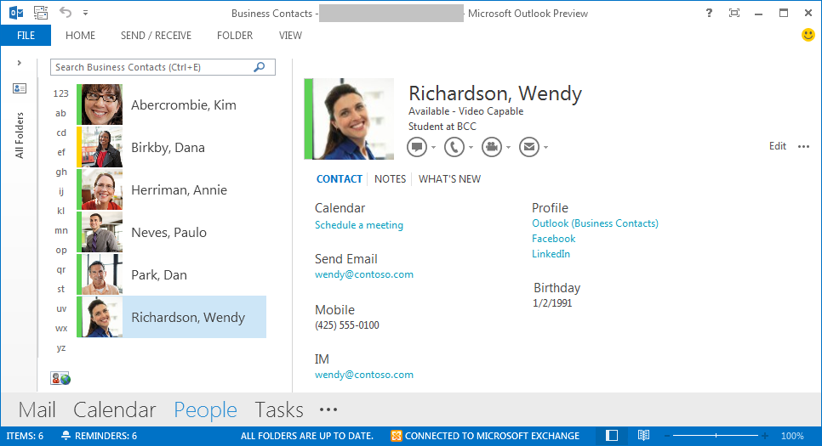Click the email envelope icon on contact card

coord(529,147)
